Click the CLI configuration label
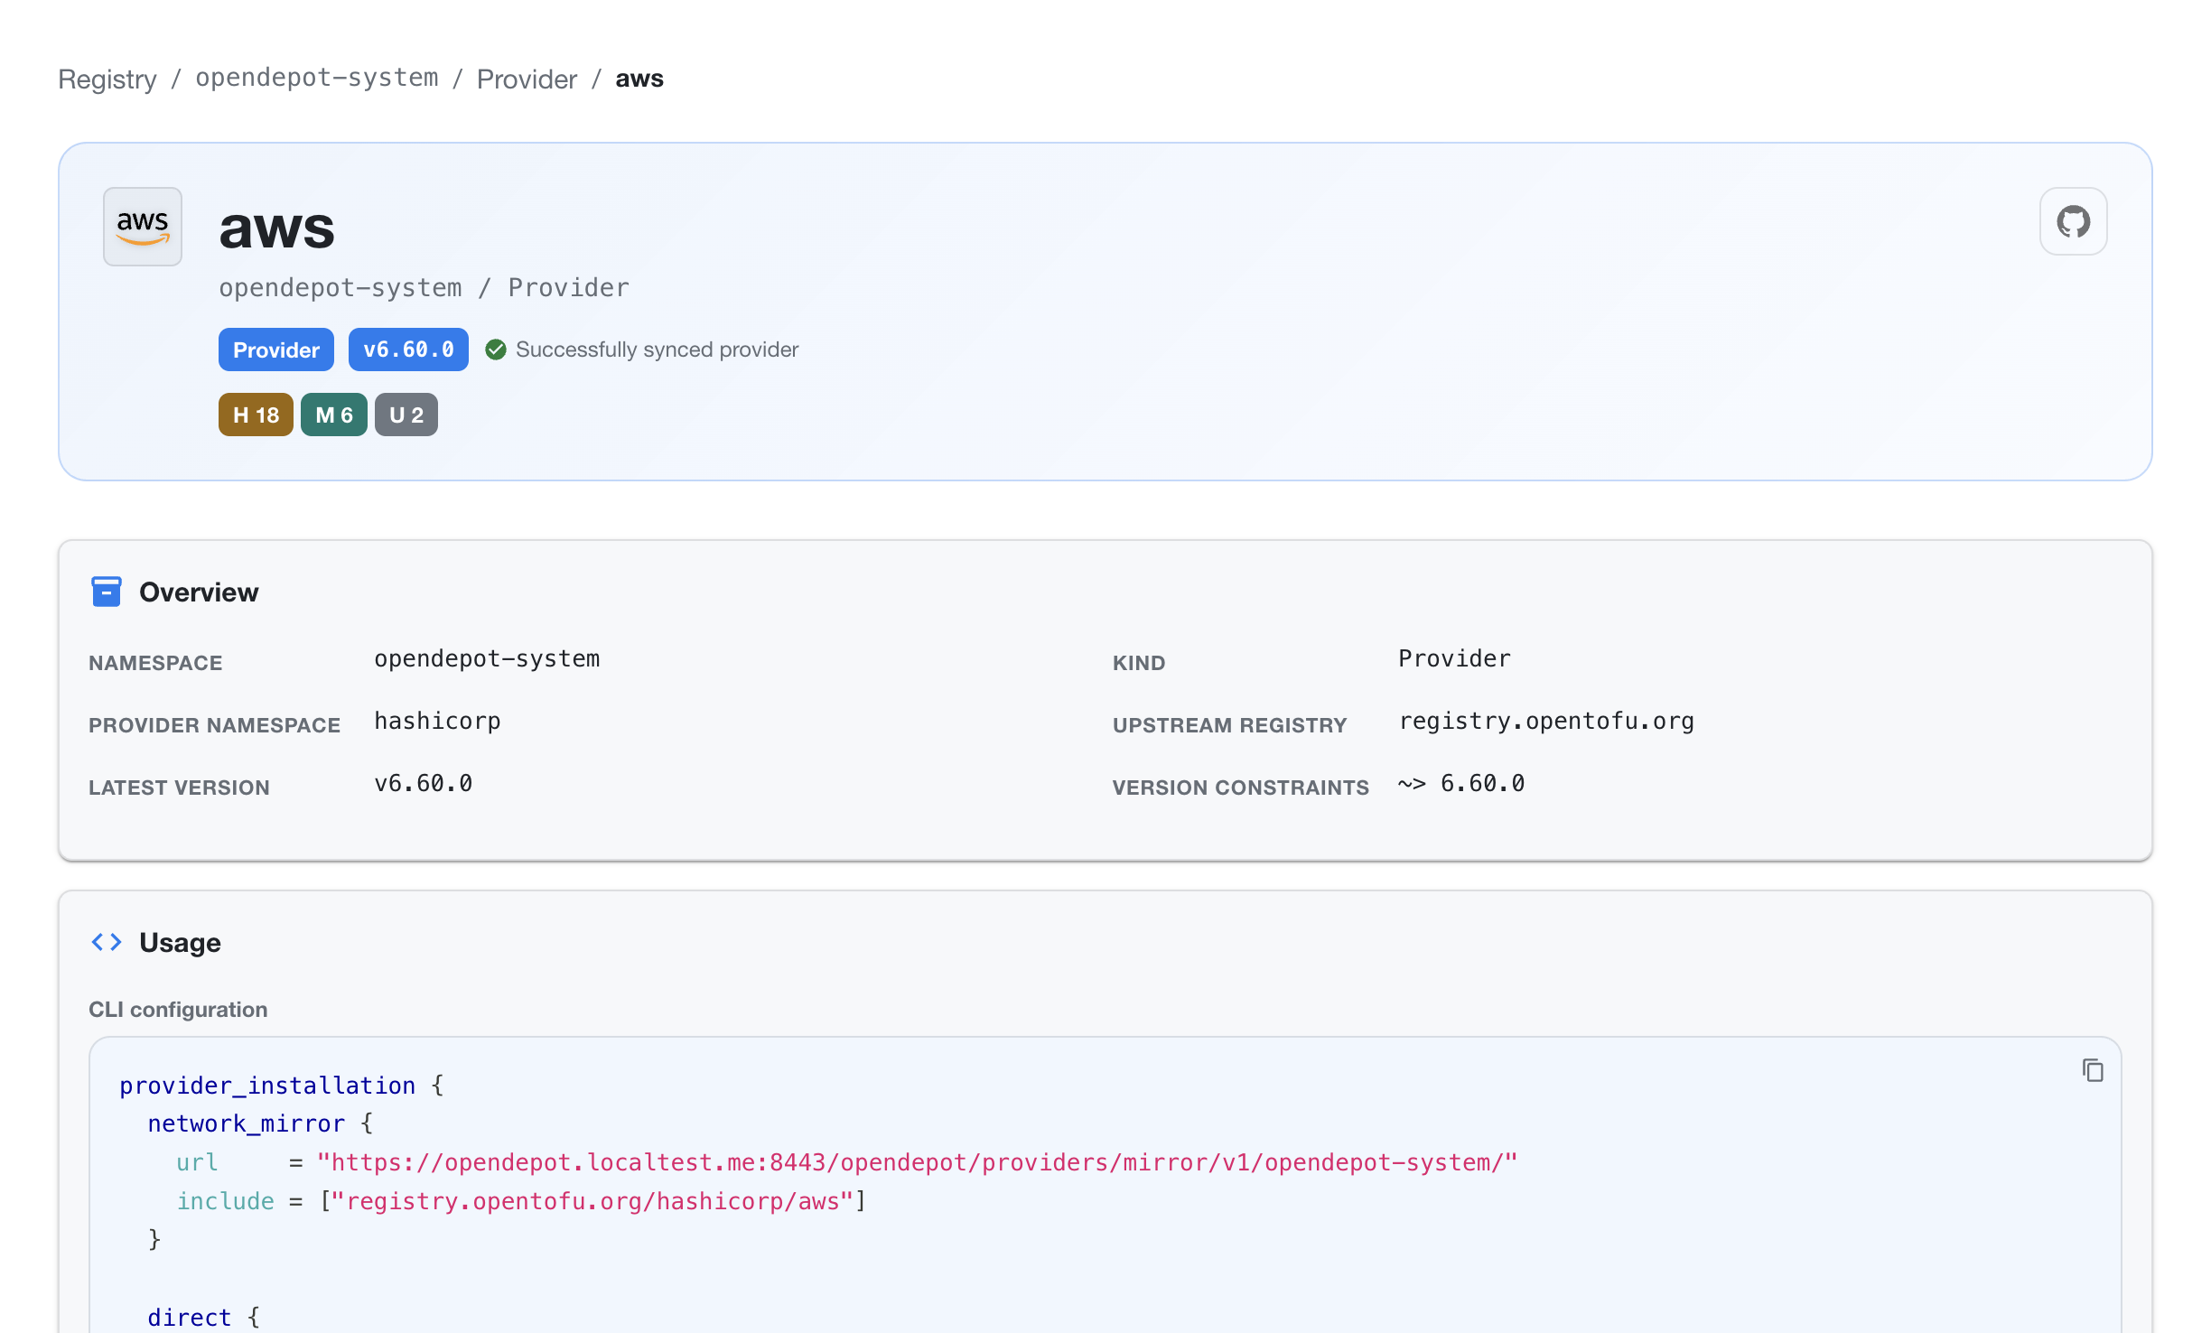Image resolution: width=2211 pixels, height=1333 pixels. 178,1009
